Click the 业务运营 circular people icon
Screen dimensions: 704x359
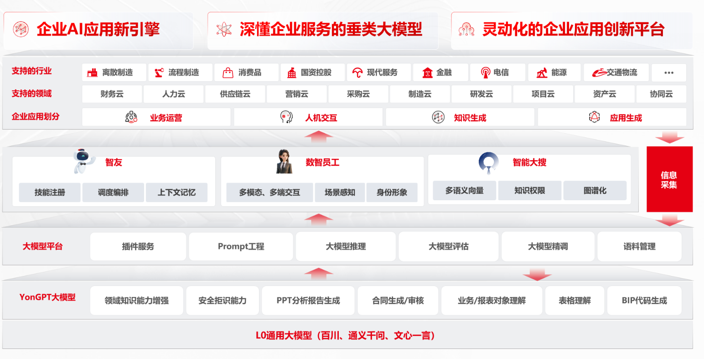(x=131, y=117)
